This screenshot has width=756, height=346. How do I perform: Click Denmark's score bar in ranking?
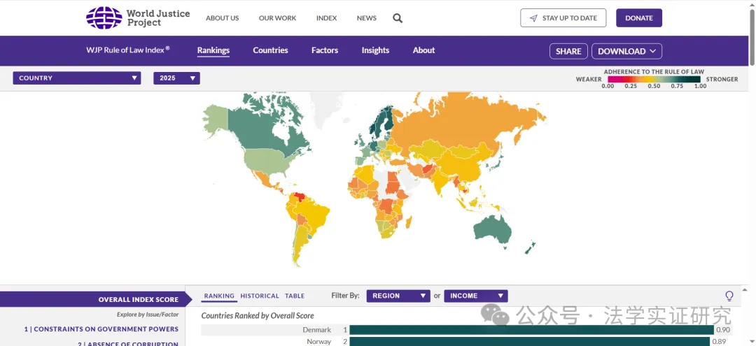531,330
